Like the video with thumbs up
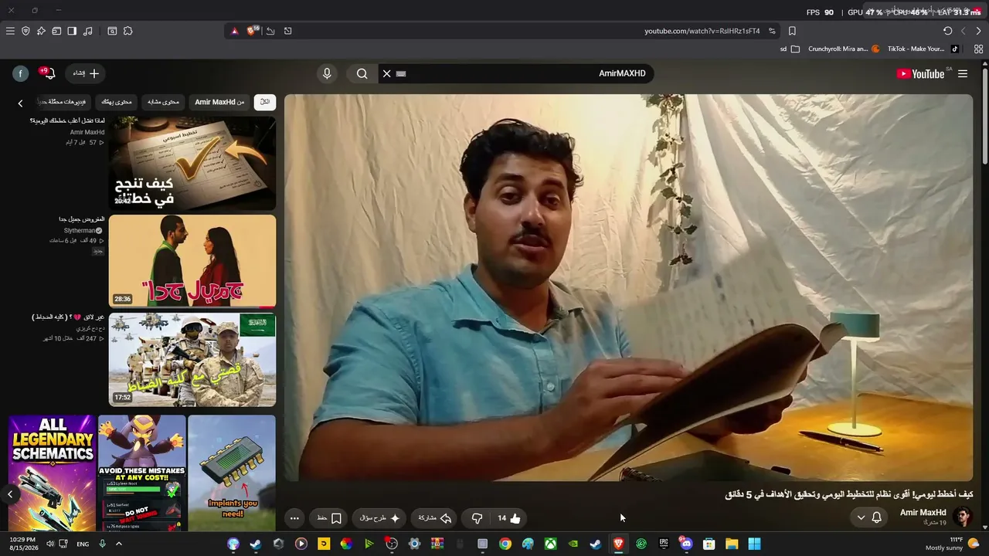Screen dimensions: 989x556 click(x=509, y=518)
